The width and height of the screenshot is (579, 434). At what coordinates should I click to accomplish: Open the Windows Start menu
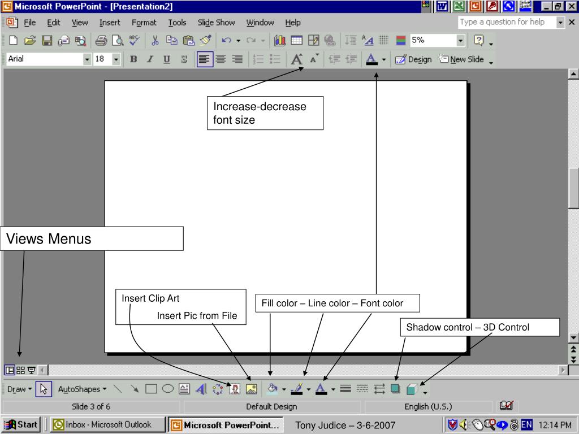[x=21, y=425]
